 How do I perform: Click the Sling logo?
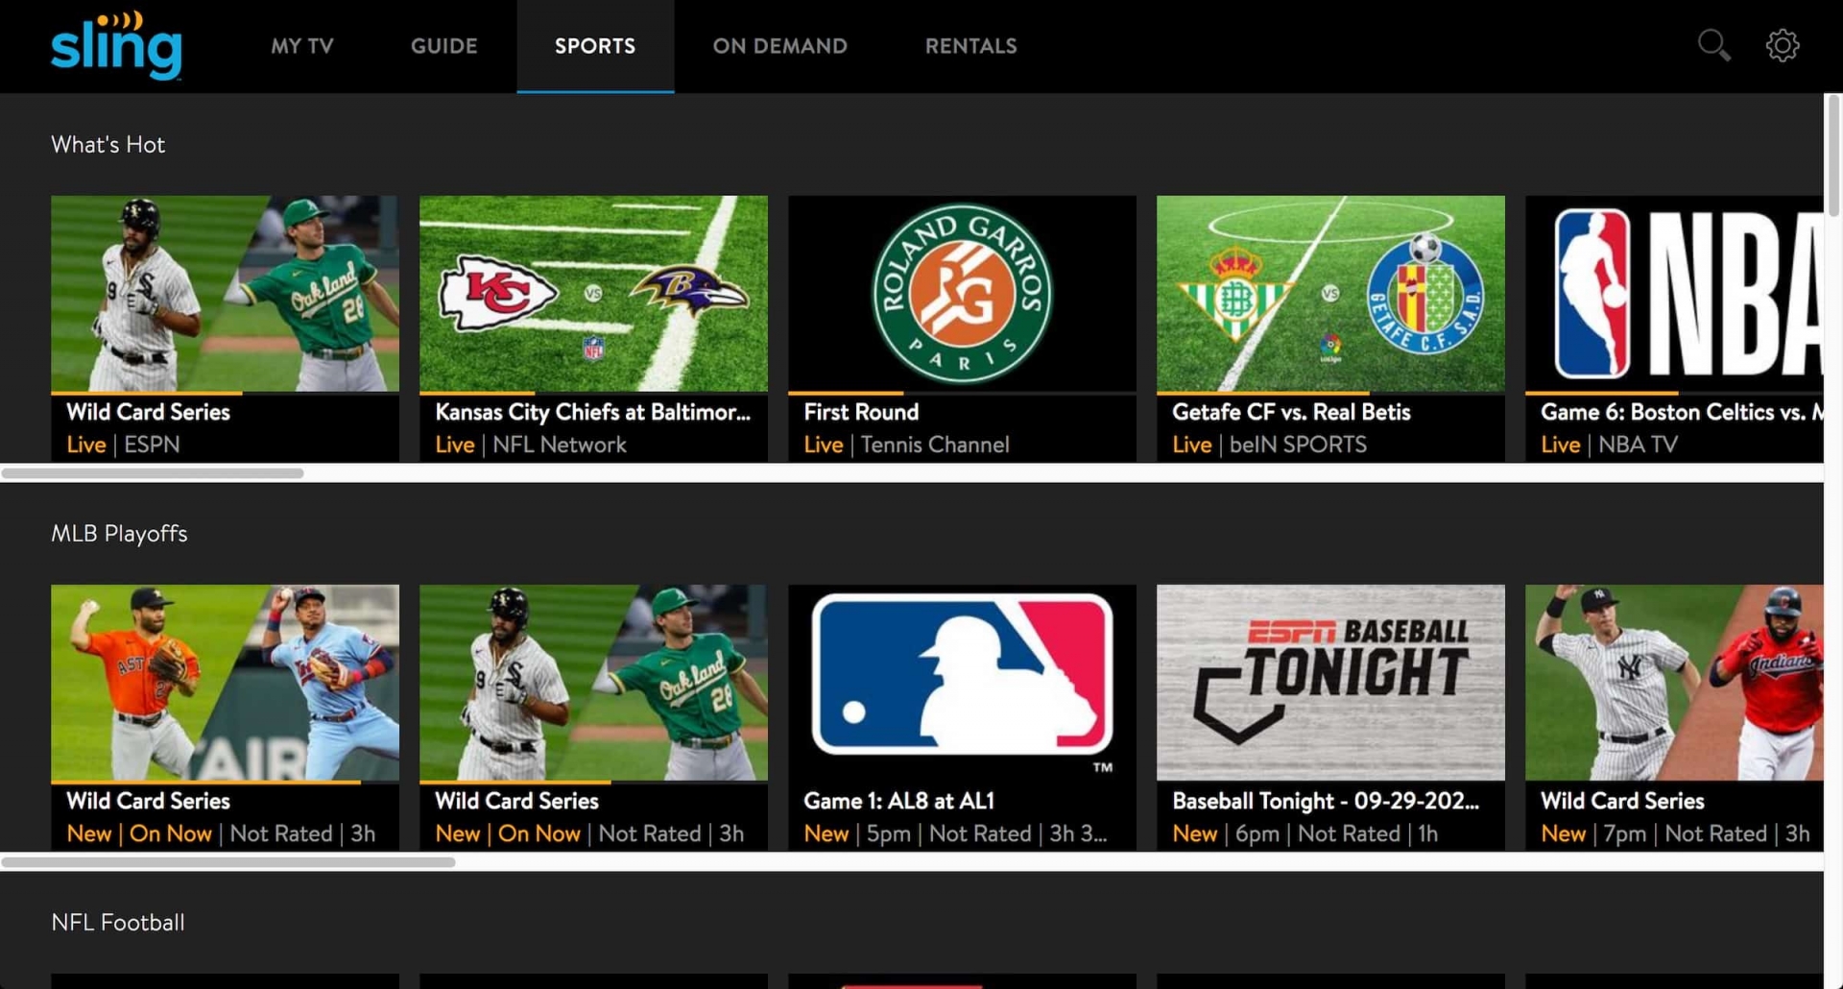[x=116, y=45]
